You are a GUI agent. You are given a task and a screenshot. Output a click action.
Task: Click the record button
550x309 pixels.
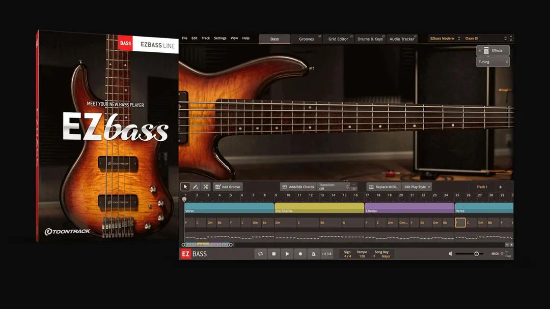pos(300,254)
